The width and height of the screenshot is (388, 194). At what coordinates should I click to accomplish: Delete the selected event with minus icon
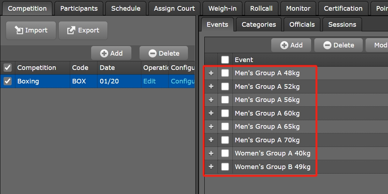click(327, 45)
